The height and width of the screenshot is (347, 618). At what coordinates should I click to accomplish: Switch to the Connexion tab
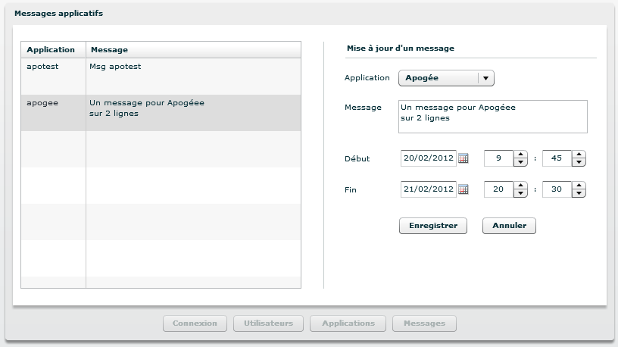pyautogui.click(x=195, y=324)
